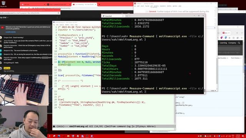The width and height of the screenshot is (246, 138).
Task: Click the ellipsis icon before General message
Action: pos(147,11)
